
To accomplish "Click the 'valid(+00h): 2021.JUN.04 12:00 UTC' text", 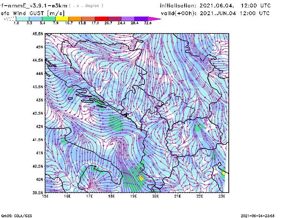I will click(x=215, y=13).
